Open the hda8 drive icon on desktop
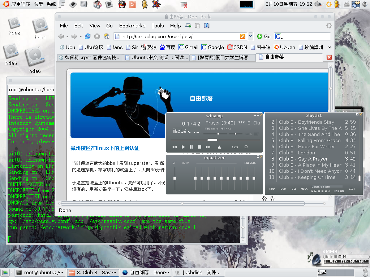The height and width of the screenshot is (277, 370). (14, 26)
